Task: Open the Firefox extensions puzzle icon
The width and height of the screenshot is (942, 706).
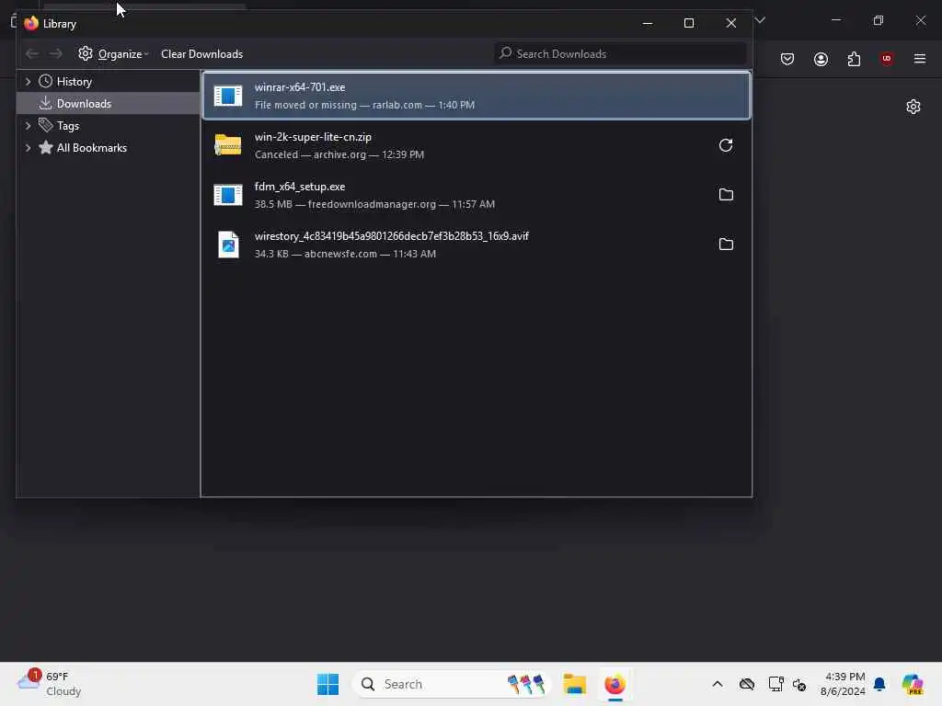Action: [854, 59]
